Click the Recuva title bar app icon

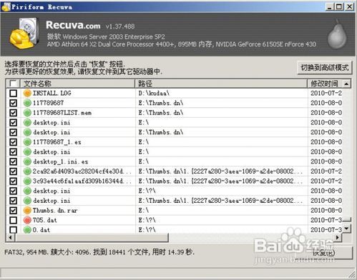(6, 6)
